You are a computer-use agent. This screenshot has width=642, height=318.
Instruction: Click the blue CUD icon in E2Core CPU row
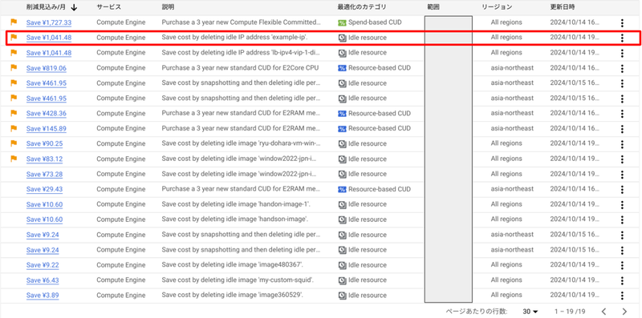coord(342,68)
